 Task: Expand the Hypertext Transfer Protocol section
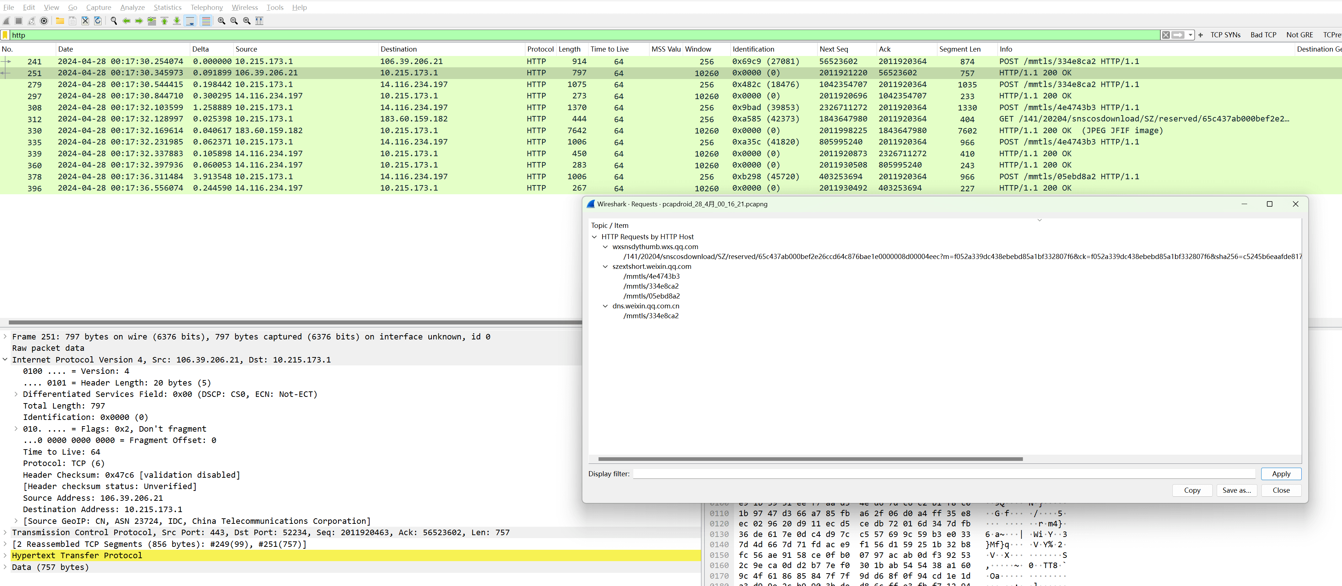click(5, 555)
